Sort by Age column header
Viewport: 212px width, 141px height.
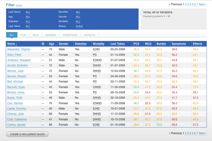coord(51,44)
